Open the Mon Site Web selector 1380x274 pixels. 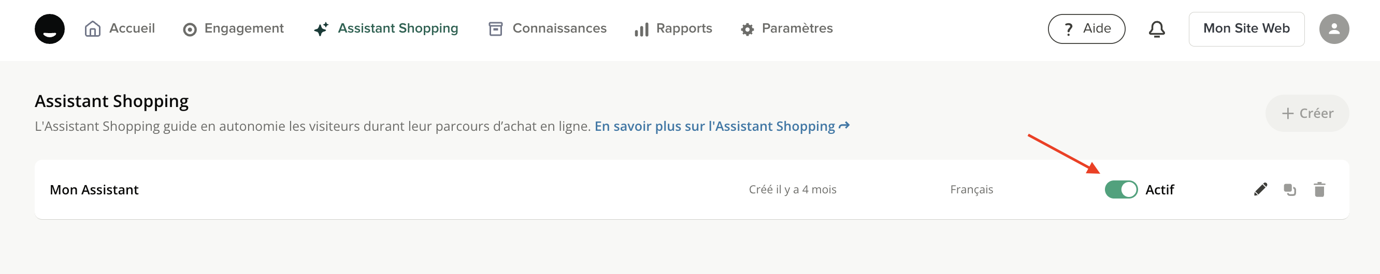point(1245,29)
